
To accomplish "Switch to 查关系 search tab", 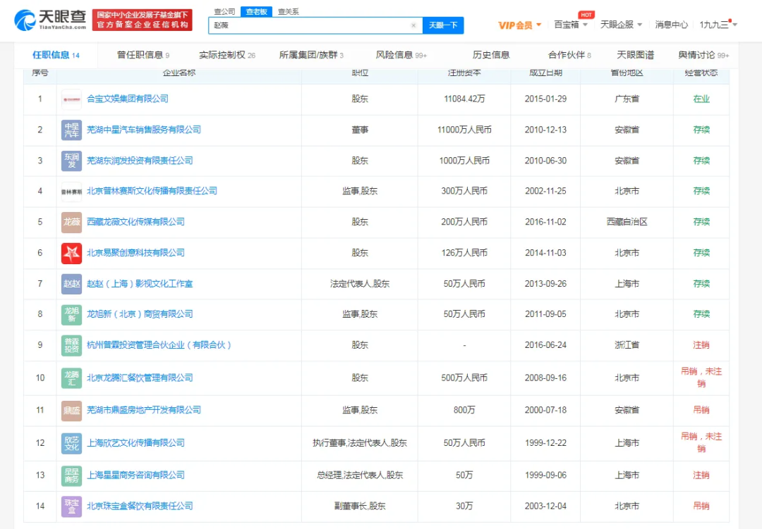I will click(x=288, y=11).
